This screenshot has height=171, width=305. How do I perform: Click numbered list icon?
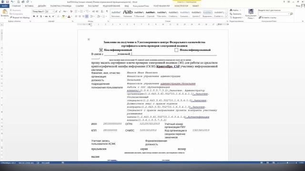pyautogui.click(x=81, y=11)
